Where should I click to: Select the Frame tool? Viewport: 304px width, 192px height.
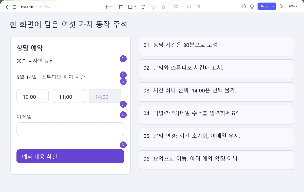121,7
